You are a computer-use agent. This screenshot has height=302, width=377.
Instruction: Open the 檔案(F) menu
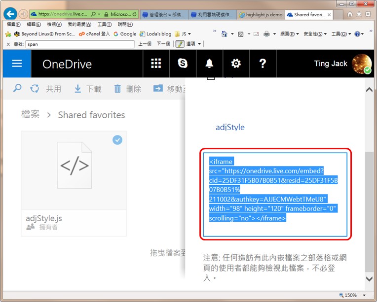14,24
